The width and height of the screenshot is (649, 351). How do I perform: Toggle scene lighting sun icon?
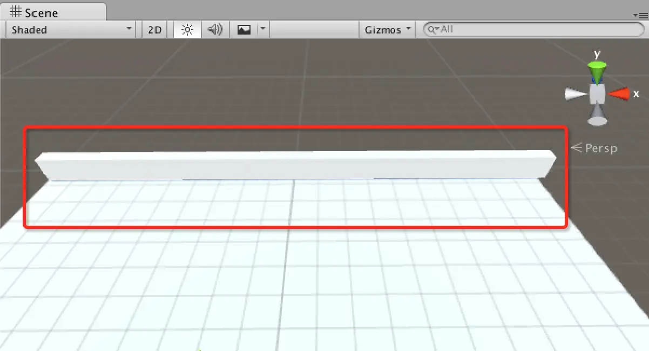click(x=187, y=30)
